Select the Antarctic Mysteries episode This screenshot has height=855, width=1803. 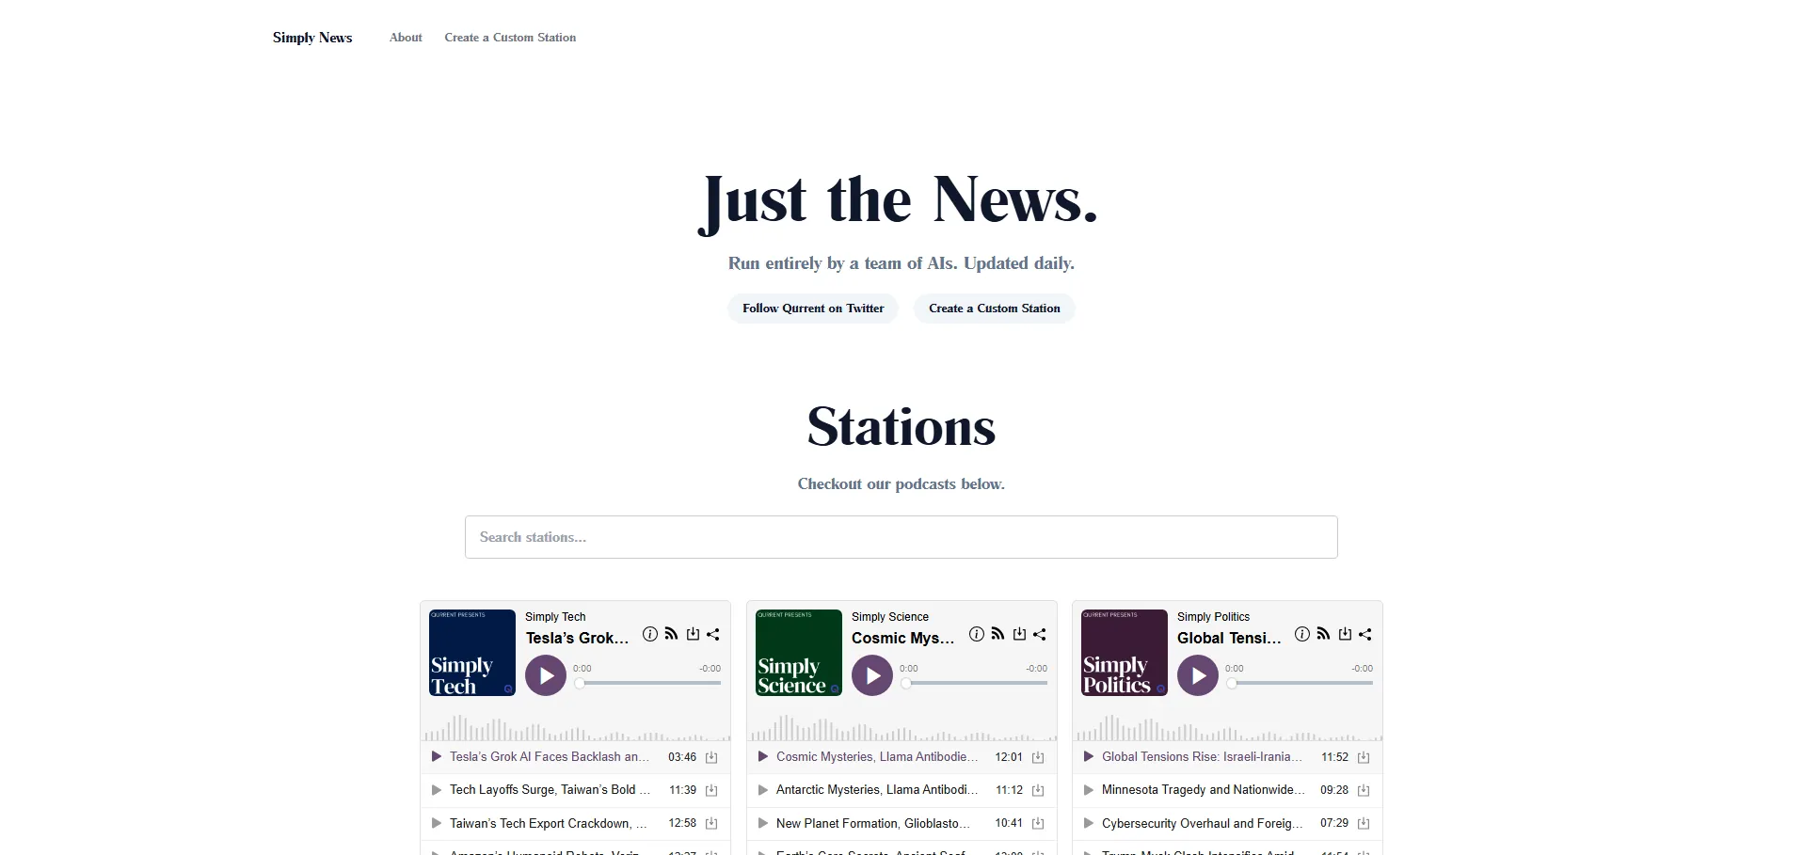[x=876, y=790]
